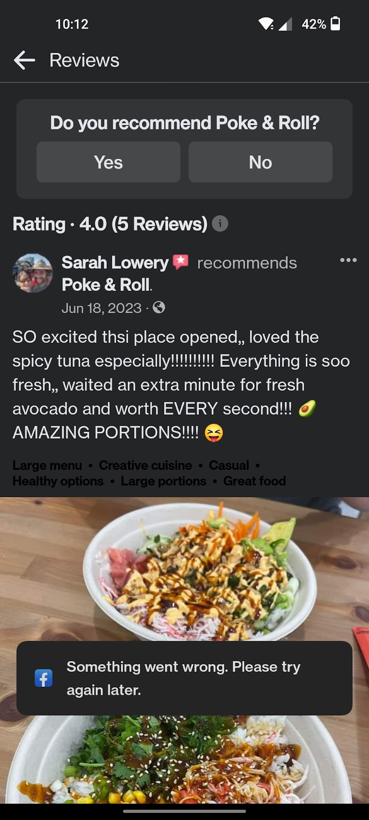Tap the Reviews page title
369x820 pixels.
click(x=85, y=60)
